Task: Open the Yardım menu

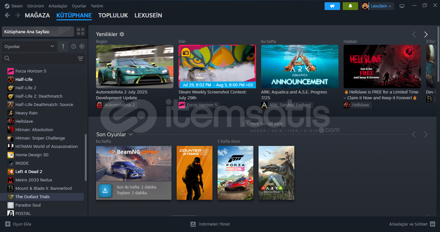Action: (x=97, y=6)
